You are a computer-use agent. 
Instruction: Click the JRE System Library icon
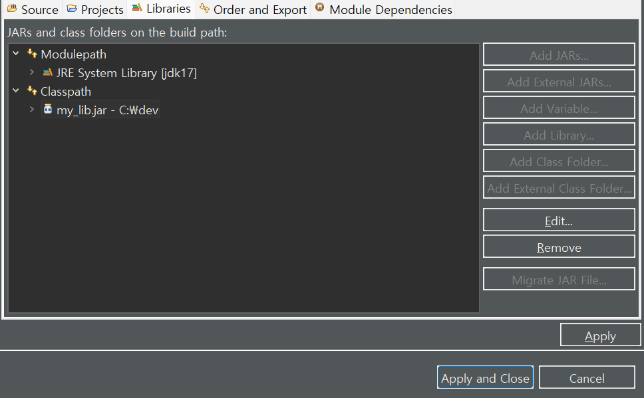click(48, 72)
